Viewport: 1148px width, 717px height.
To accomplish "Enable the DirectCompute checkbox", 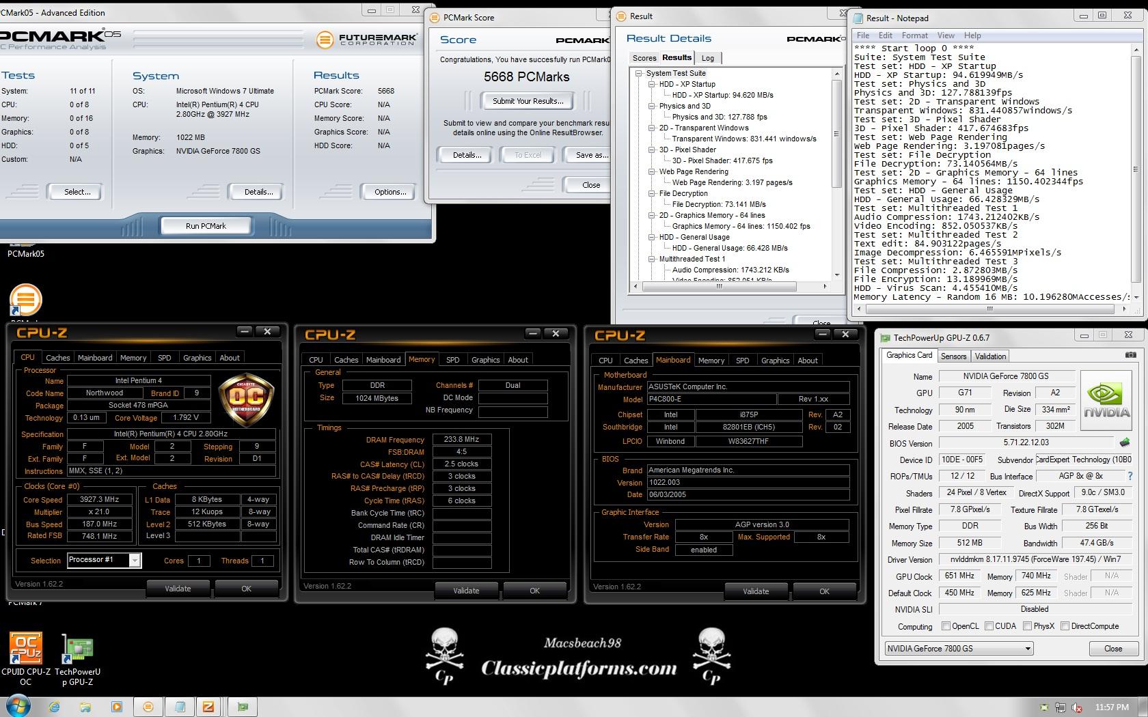I will (1065, 625).
